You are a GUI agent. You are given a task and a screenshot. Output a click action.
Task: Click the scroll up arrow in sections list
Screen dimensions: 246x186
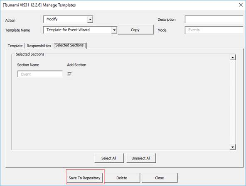[x=233, y=58]
